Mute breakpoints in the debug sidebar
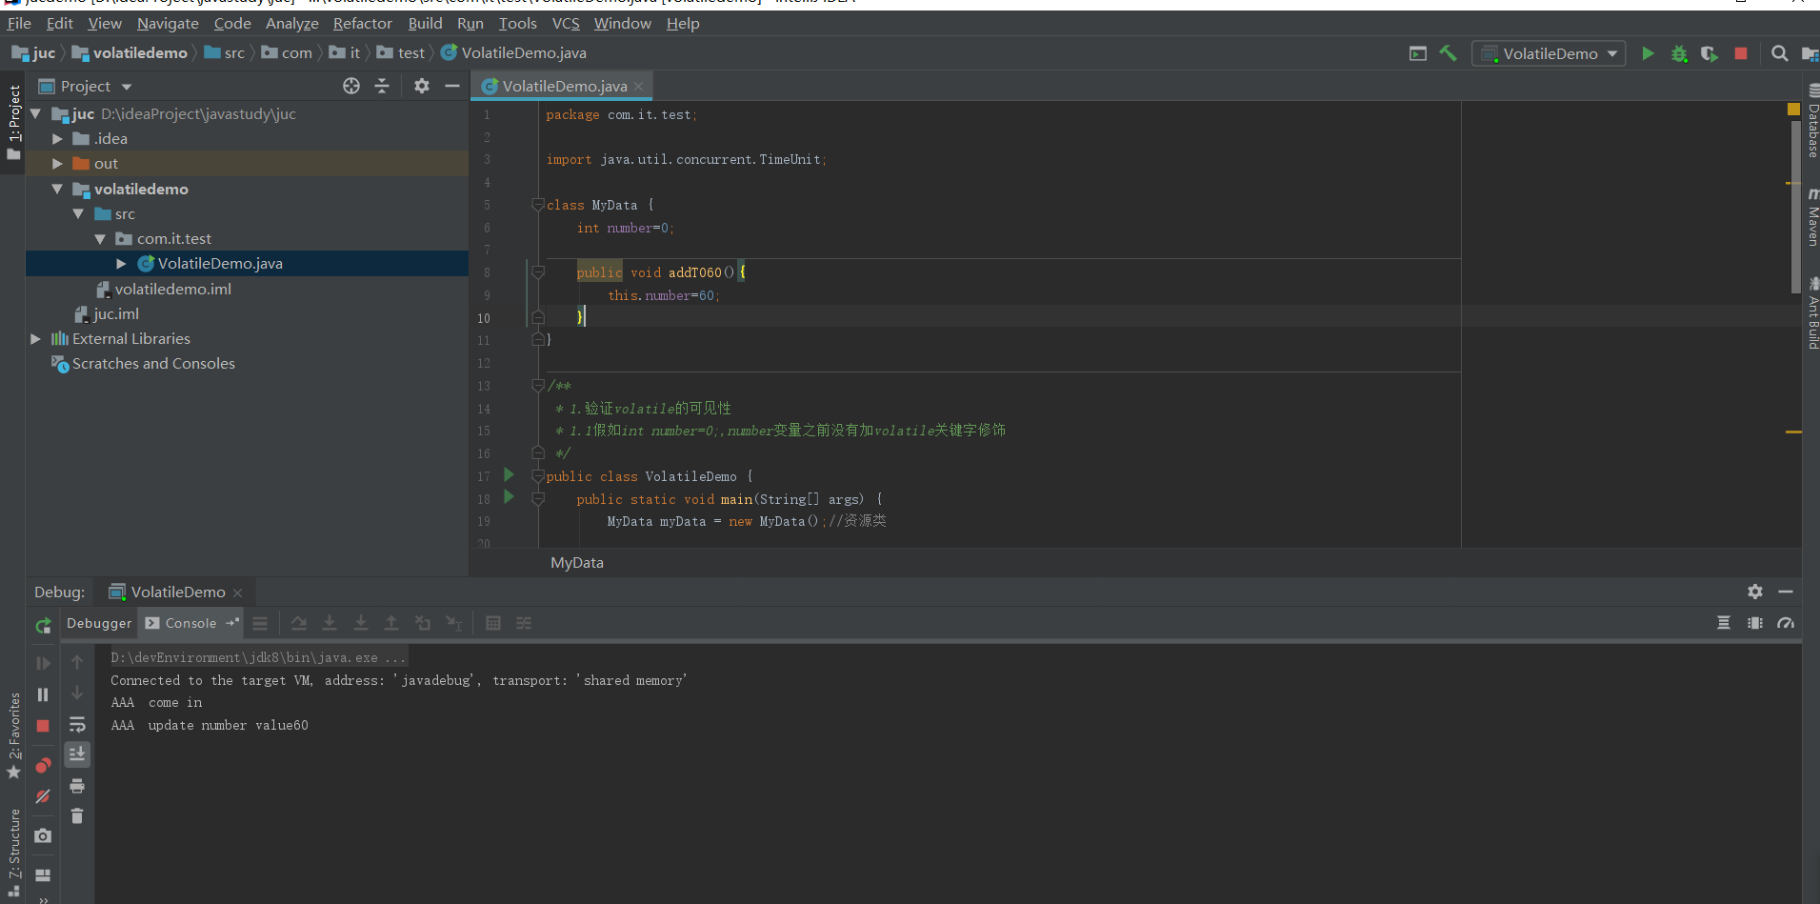This screenshot has width=1820, height=904. tap(43, 796)
